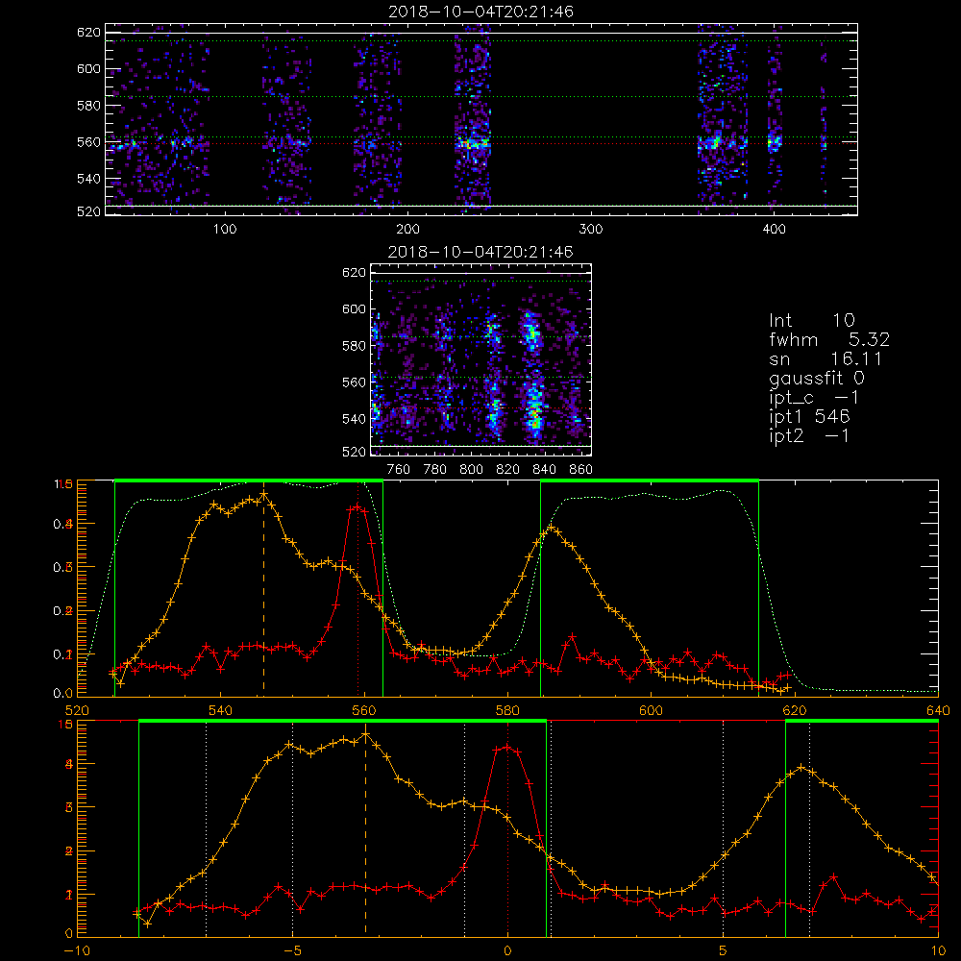Select the timestamp title above the middle spectrogram
This screenshot has height=961, width=961.
click(481, 252)
